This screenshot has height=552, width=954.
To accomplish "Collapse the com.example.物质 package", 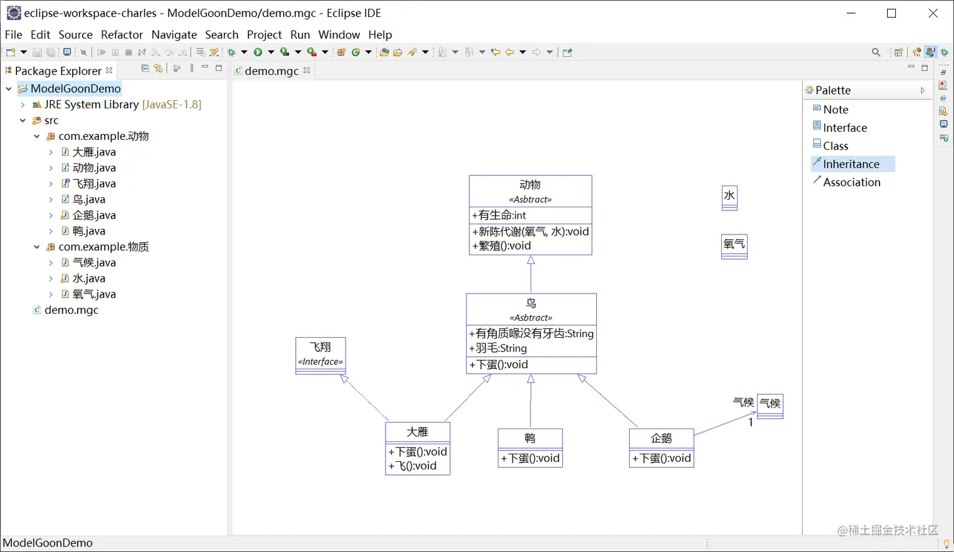I will [x=37, y=246].
